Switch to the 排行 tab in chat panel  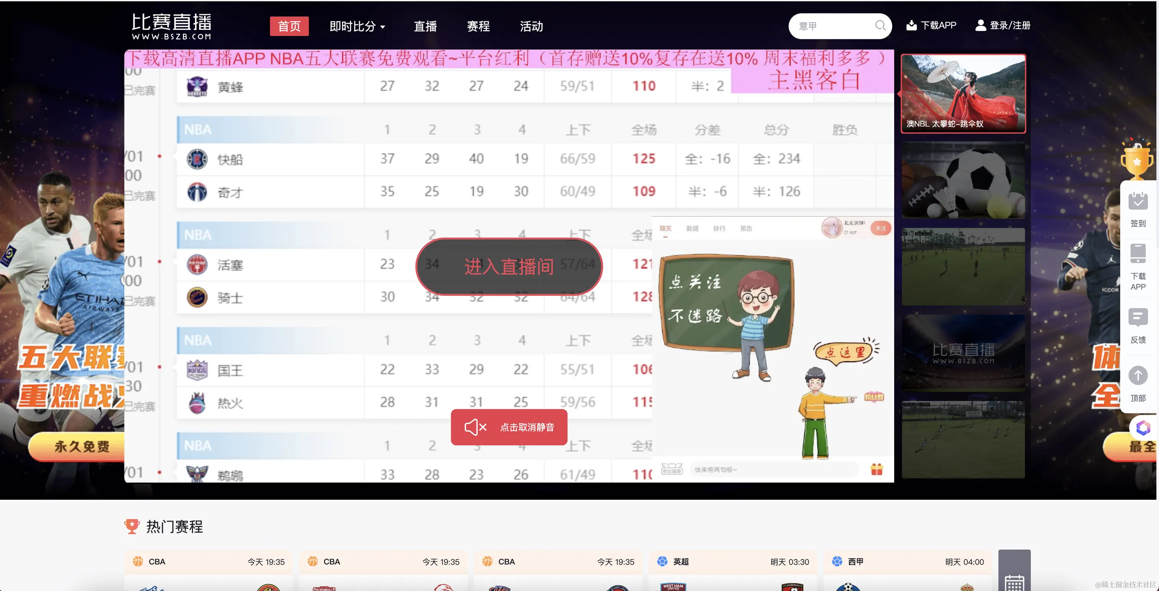coord(719,228)
